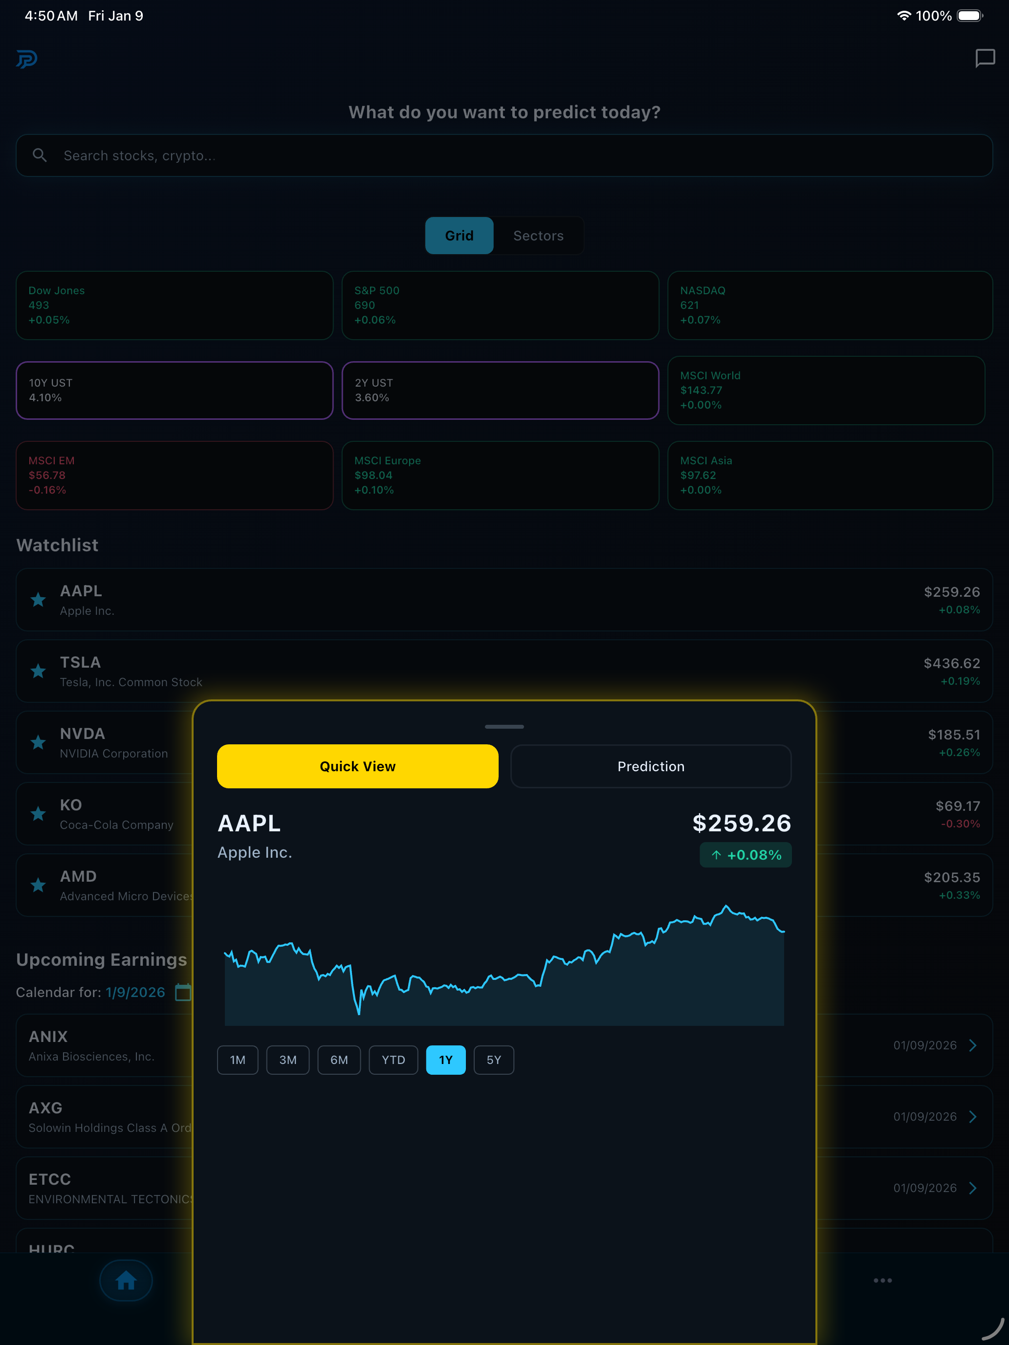Select the Quick View tab
1009x1345 pixels.
coord(358,766)
